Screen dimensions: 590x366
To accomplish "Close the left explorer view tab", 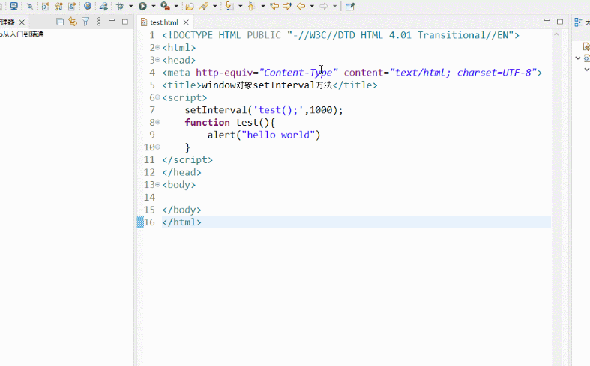I will [22, 22].
